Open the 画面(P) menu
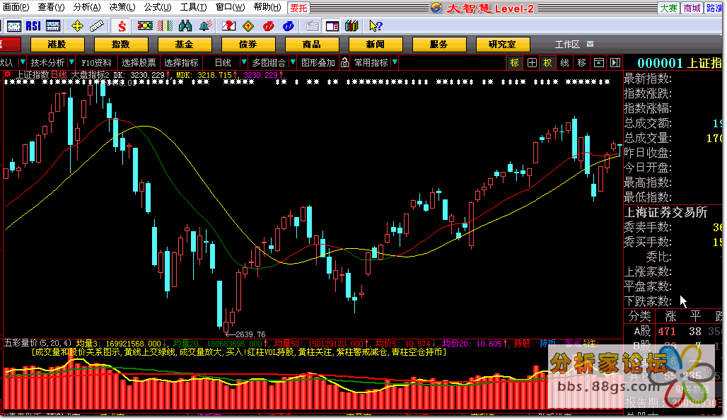 click(16, 7)
